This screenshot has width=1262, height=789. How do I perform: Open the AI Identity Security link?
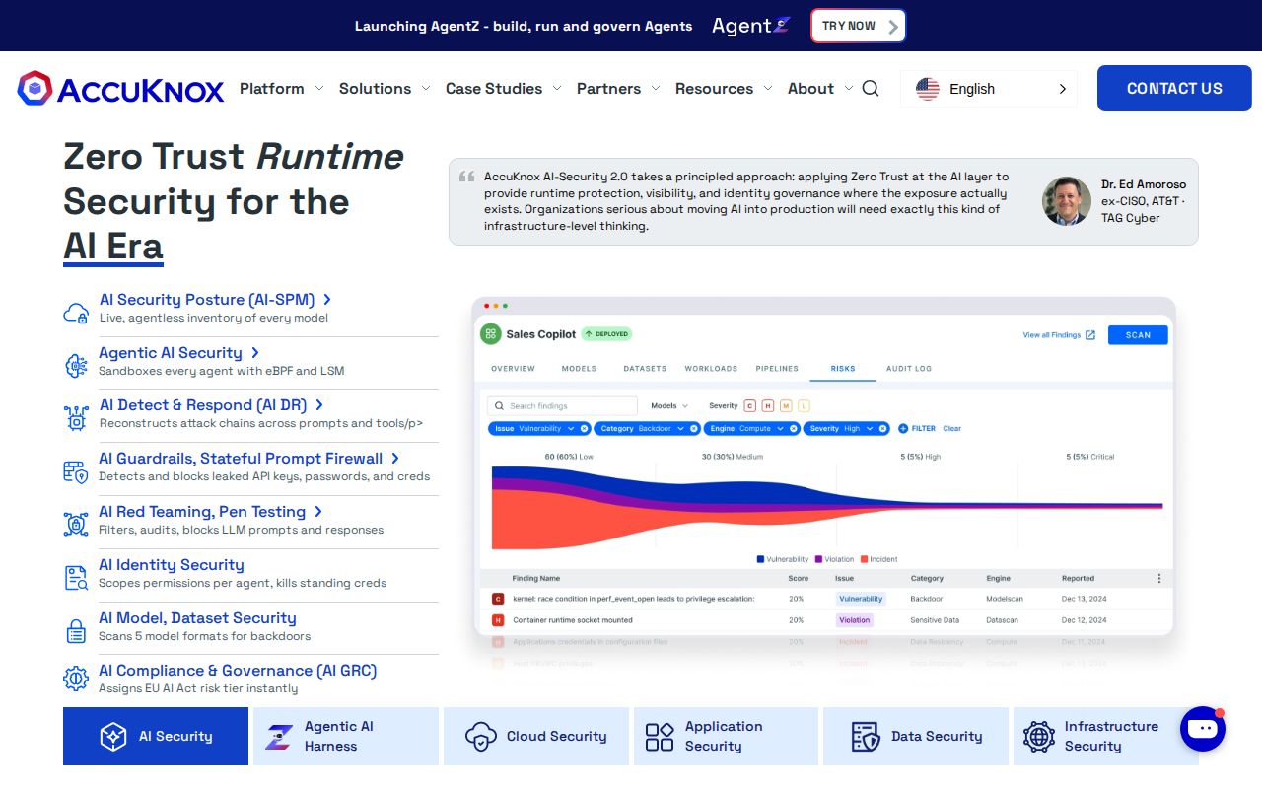(x=172, y=565)
